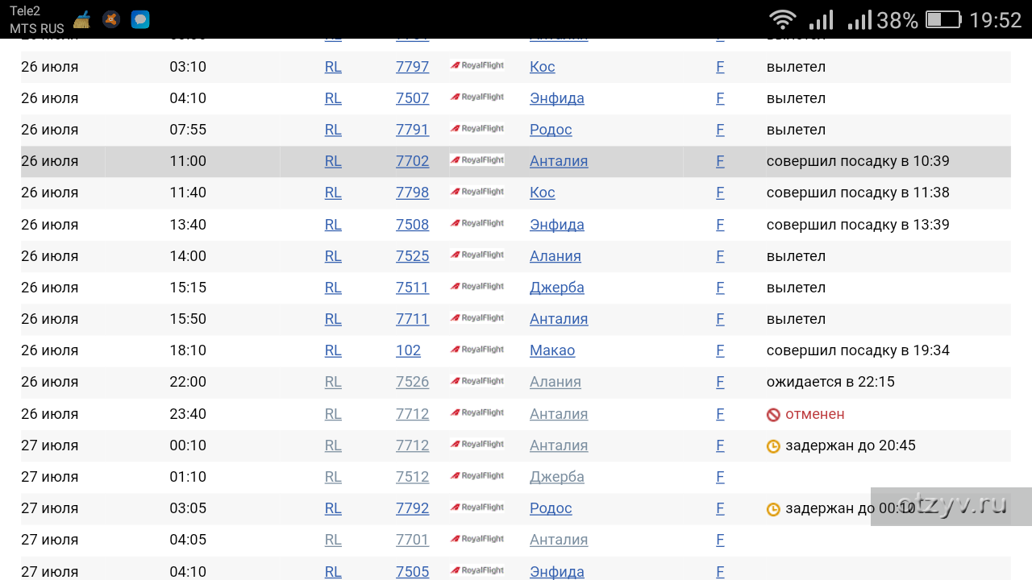The height and width of the screenshot is (580, 1032).
Task: Tap the Wi-Fi signal icon
Action: [781, 20]
